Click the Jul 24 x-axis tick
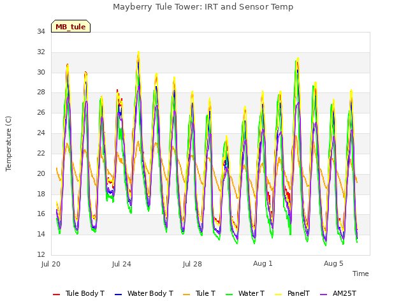Viewport: 408px width, 306px height. pyautogui.click(x=122, y=264)
